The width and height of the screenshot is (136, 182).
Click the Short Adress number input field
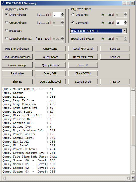[x=57, y=15]
